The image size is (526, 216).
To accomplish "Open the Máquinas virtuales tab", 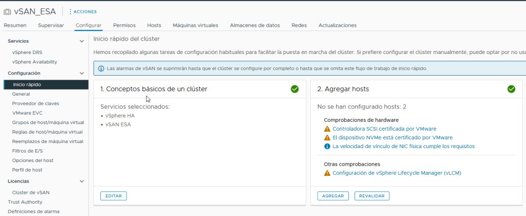I will tap(195, 25).
